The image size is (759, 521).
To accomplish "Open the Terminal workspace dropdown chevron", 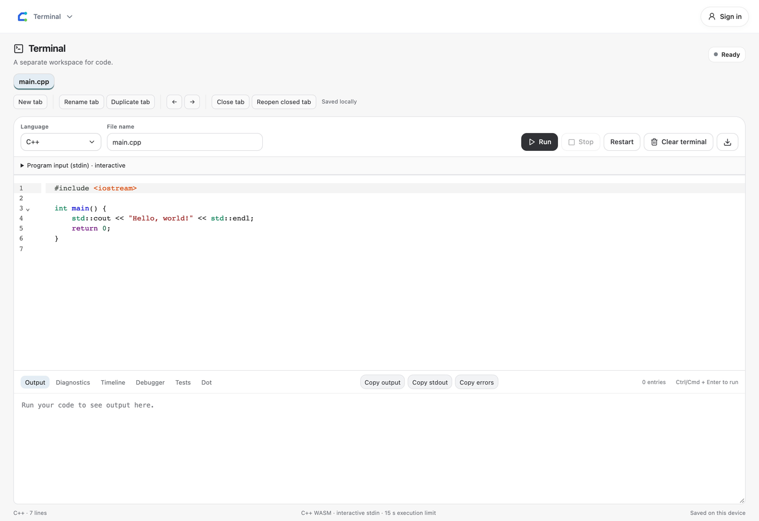I will [x=70, y=17].
